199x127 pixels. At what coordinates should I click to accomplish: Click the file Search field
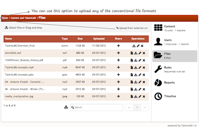97,107
